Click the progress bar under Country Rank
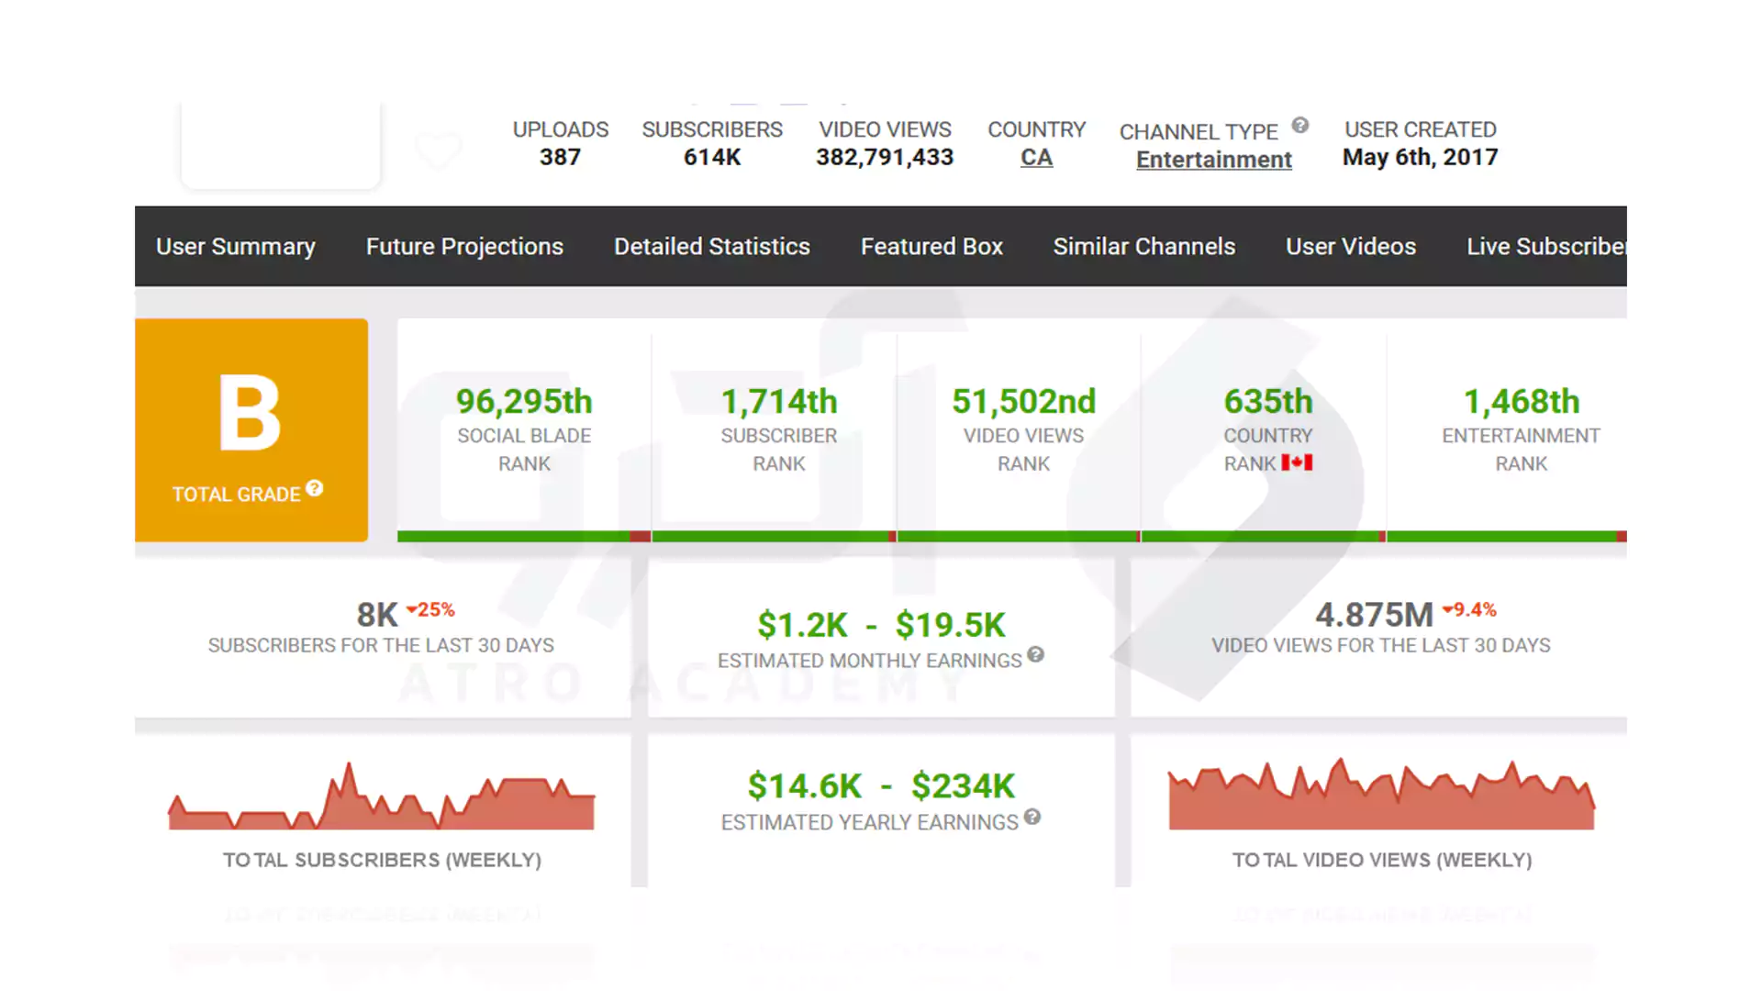Viewport: 1762px width, 991px height. click(1264, 536)
